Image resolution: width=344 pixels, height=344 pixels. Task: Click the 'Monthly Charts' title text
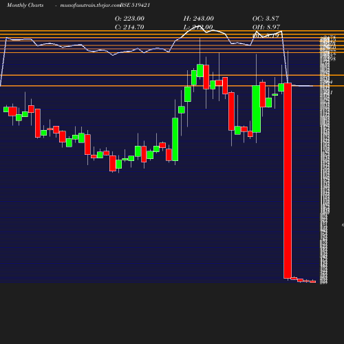[25, 6]
